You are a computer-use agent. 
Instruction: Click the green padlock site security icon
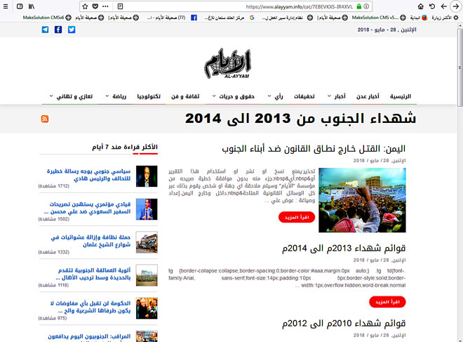point(358,6)
